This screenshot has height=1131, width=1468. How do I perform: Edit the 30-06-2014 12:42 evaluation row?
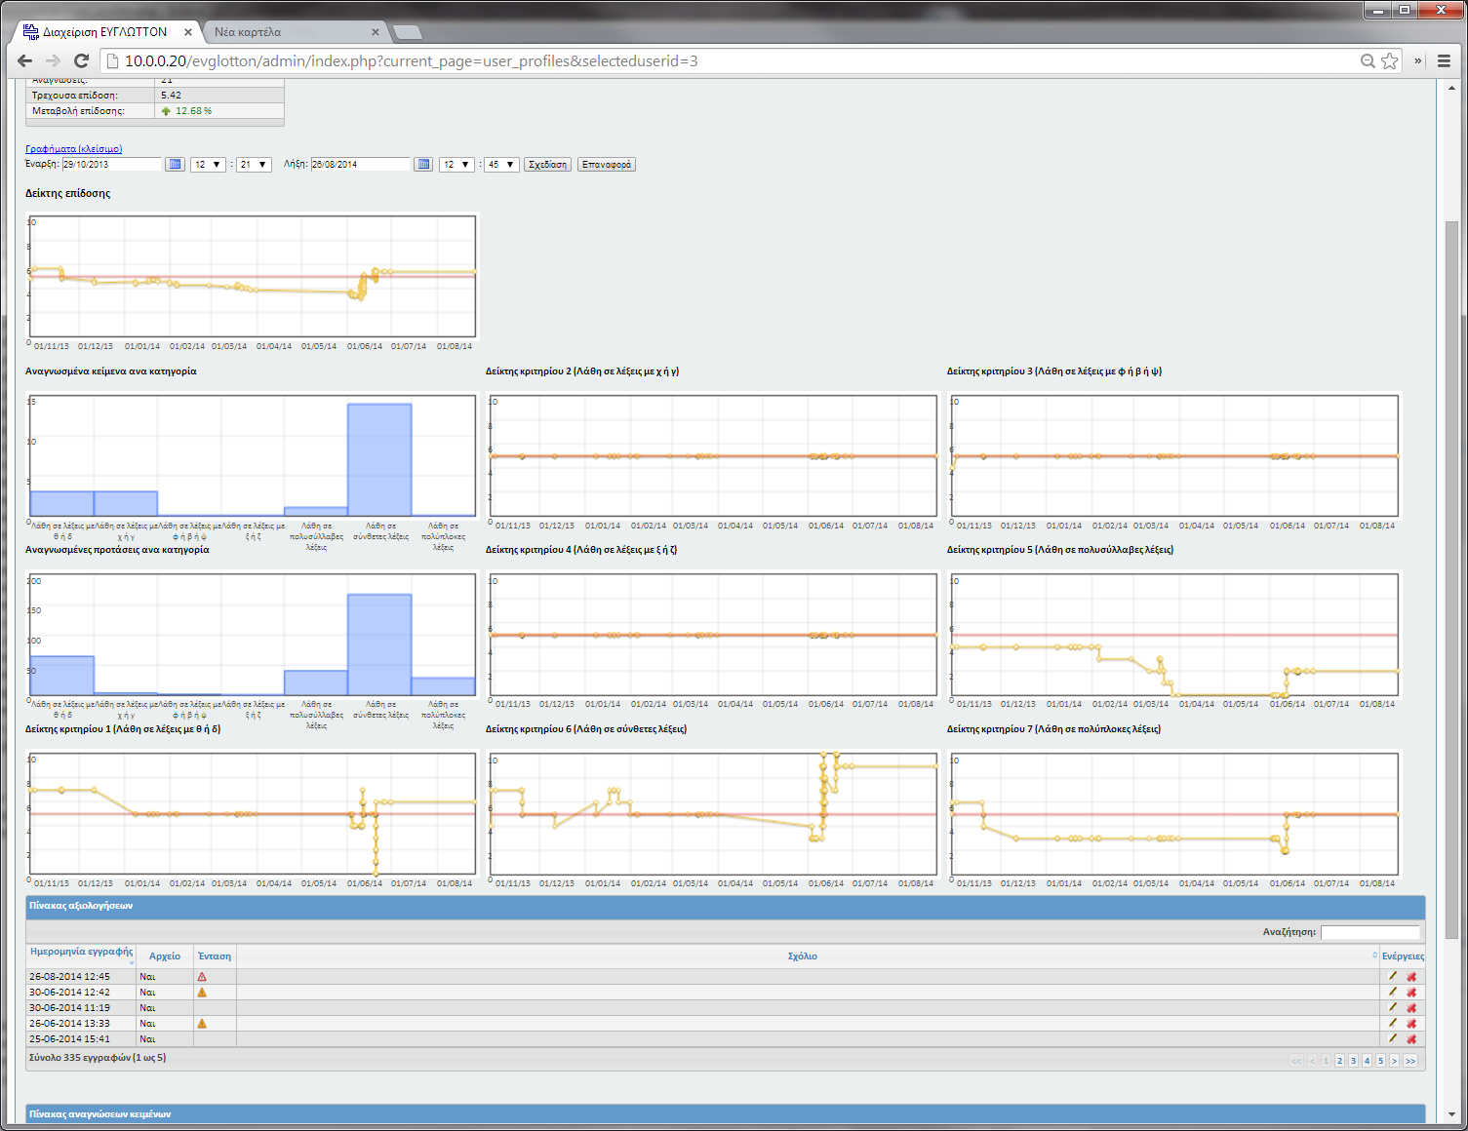[1393, 992]
